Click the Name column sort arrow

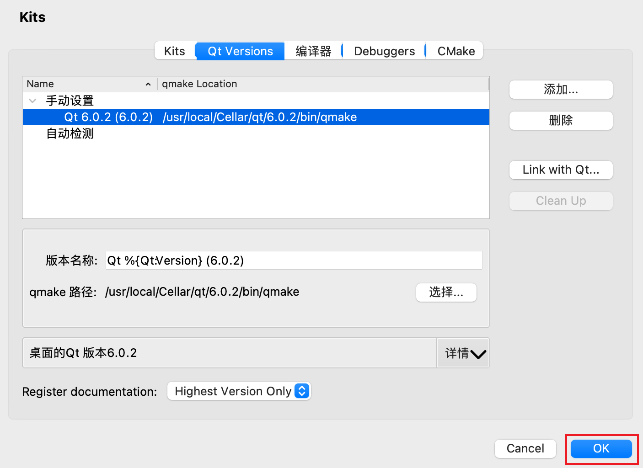click(x=148, y=84)
